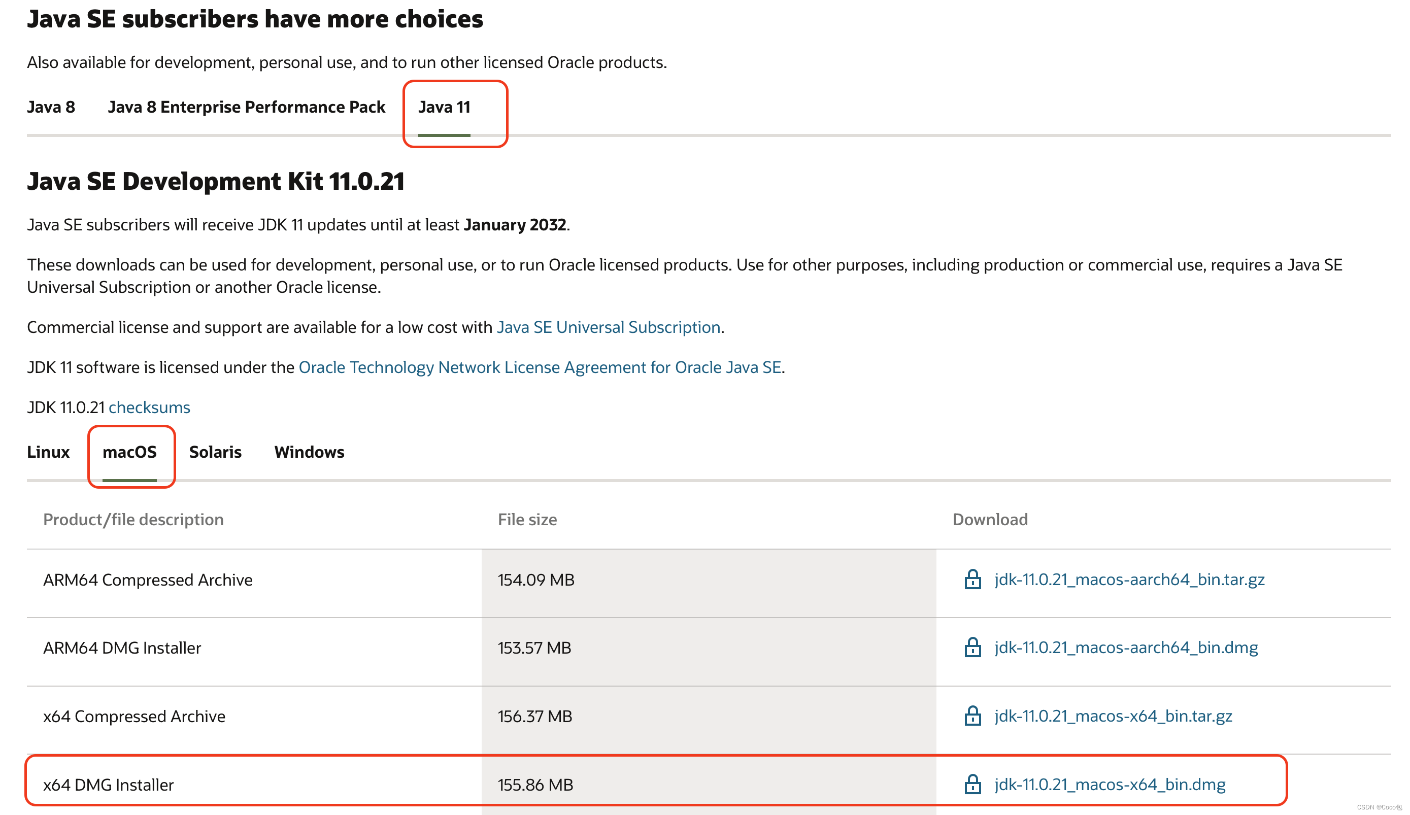Viewport: 1410px width, 815px height.
Task: Download jdk-11.0.21_macos-aarch64_bin.tar.gz
Action: [1129, 580]
